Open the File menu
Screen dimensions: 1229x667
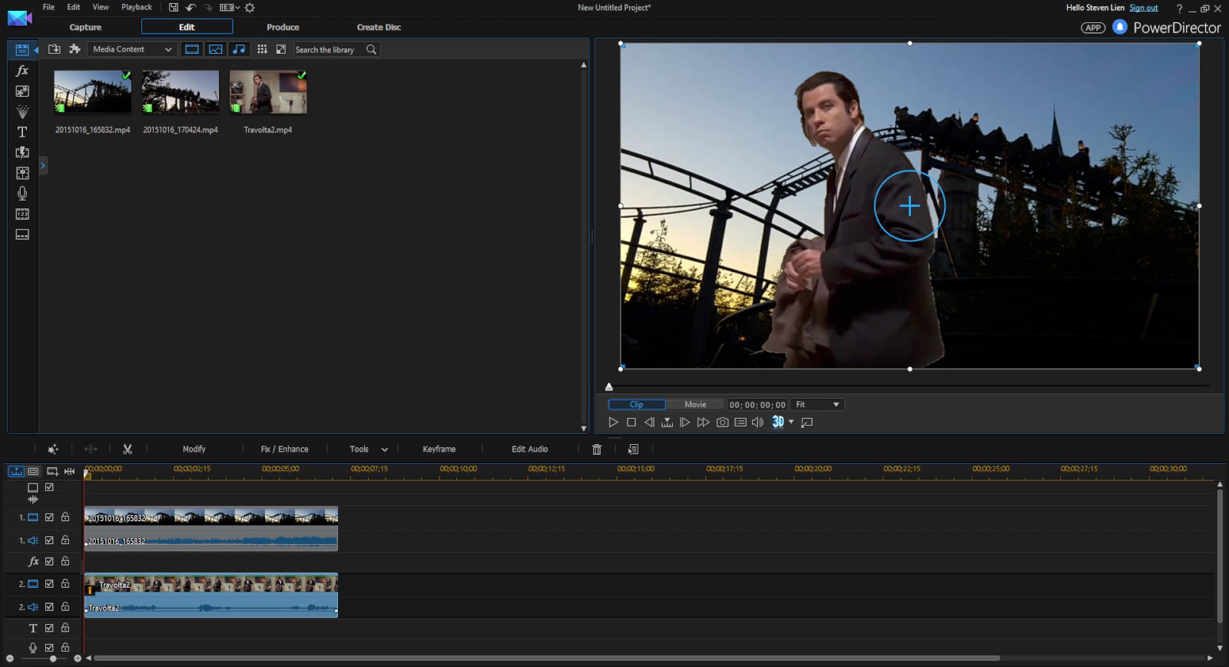click(x=48, y=7)
